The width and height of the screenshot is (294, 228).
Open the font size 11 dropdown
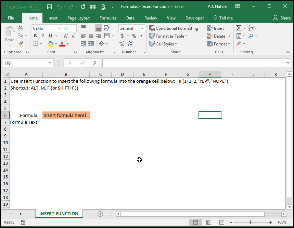74,28
